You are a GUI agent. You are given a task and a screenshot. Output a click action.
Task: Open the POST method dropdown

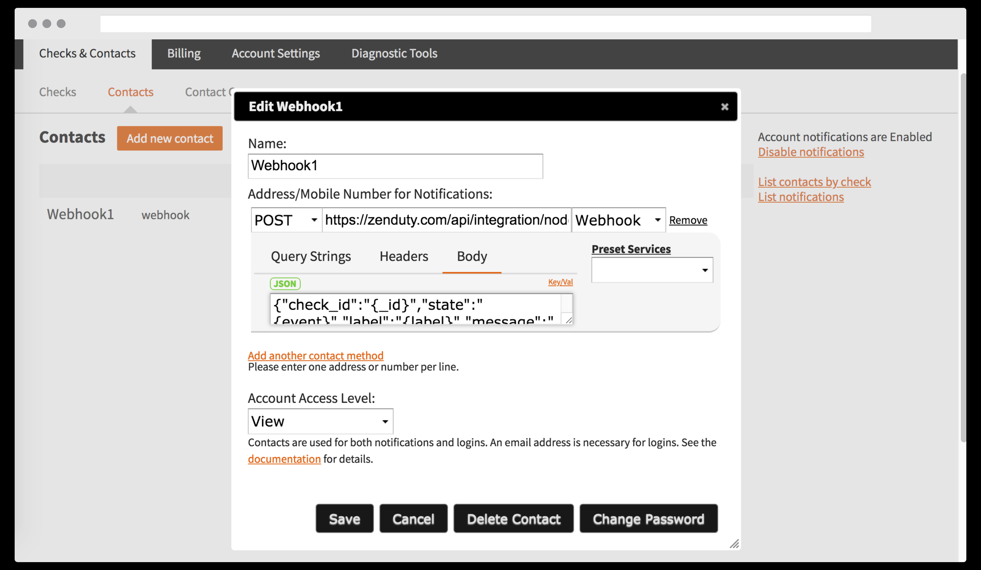(x=286, y=220)
